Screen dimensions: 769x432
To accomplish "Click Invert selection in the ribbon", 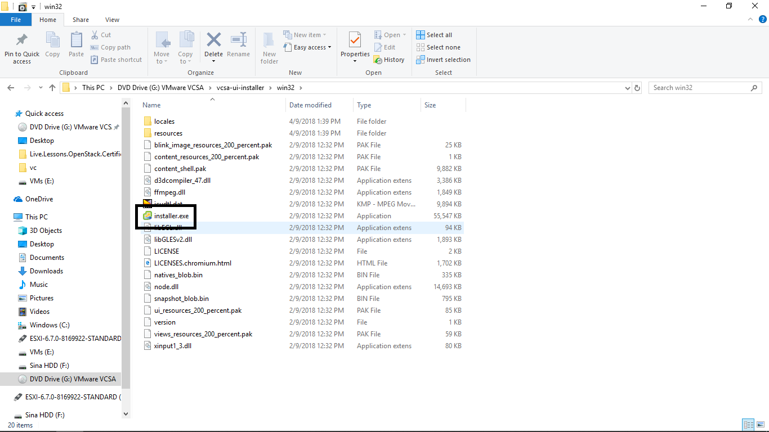I will (x=443, y=60).
